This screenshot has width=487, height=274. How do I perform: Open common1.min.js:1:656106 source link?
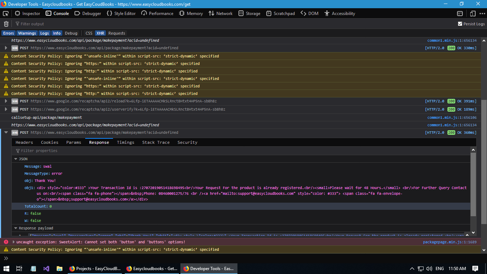pos(452,117)
